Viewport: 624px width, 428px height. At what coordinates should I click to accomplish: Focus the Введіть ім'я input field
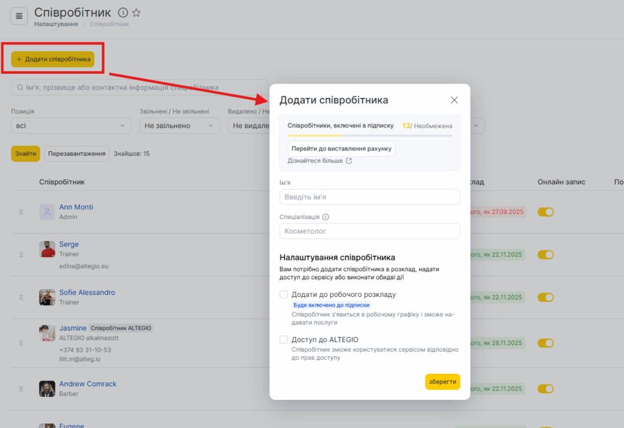click(369, 197)
